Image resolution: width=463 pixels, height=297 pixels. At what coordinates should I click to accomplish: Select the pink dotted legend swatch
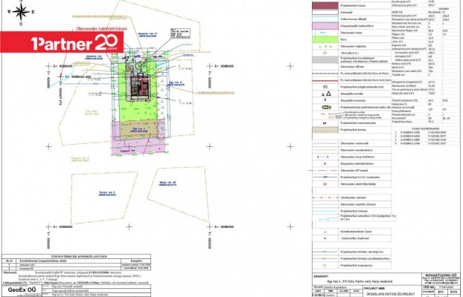pyautogui.click(x=325, y=26)
